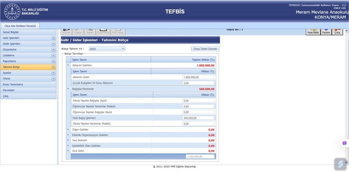
Task: Open Kiracı Tanımlama menu item
Action: (28, 84)
